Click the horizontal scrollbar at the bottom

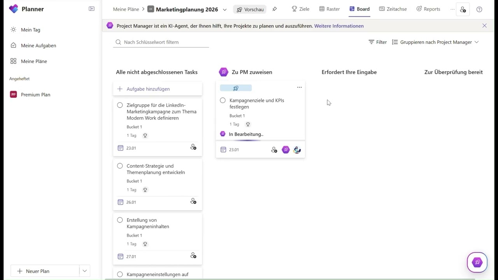290,279
